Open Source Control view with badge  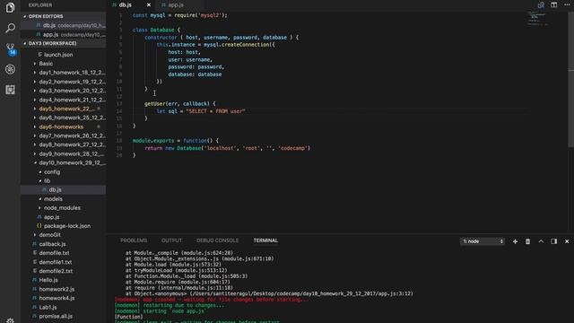click(10, 48)
